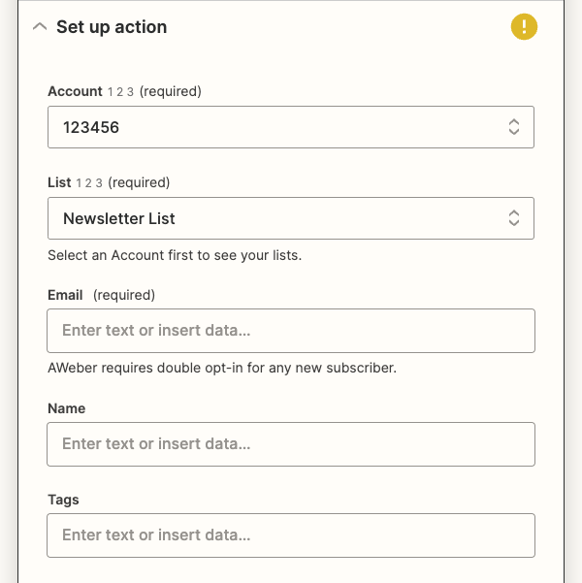Click the up-down arrows in Account field

click(514, 127)
